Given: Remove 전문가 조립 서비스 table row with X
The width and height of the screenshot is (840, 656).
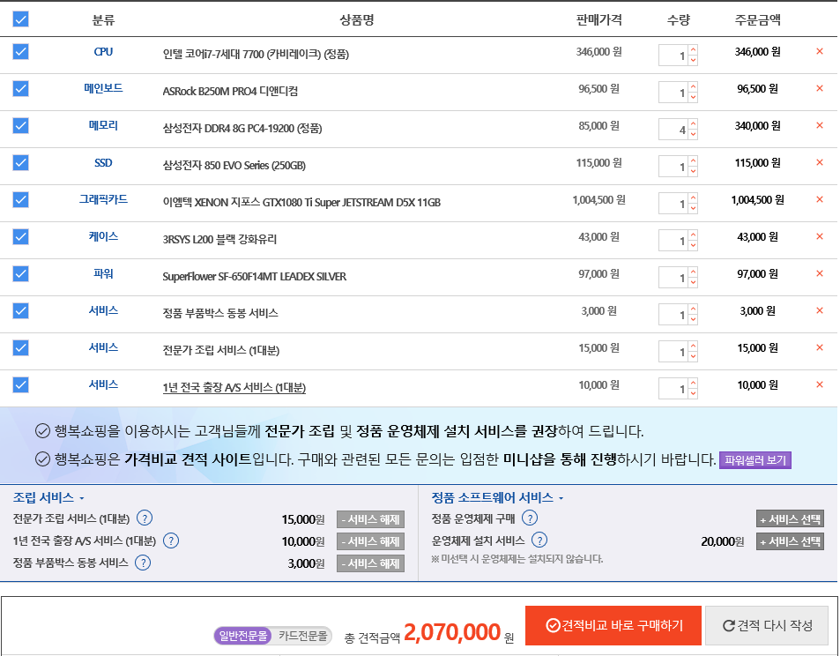Looking at the screenshot, I should pyautogui.click(x=819, y=347).
